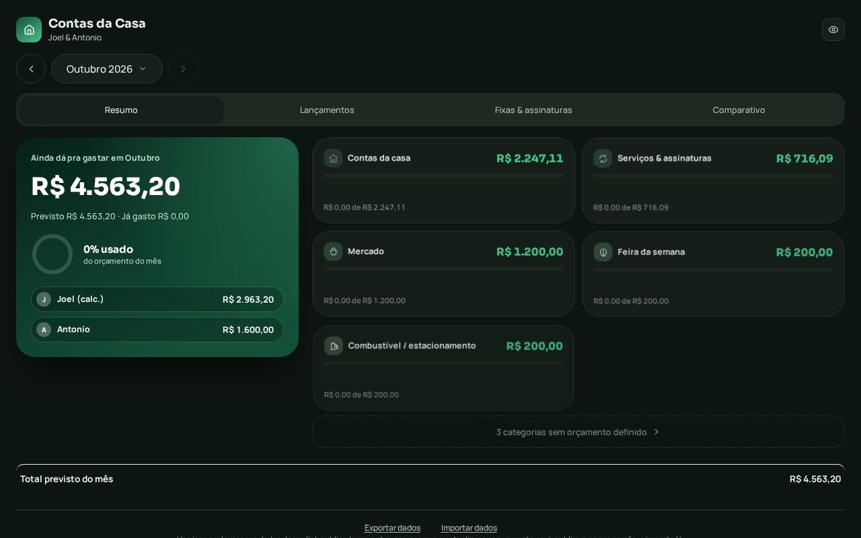Click the Serviços & assinaturas refresh icon
Viewport: 861px width, 538px height.
603,158
